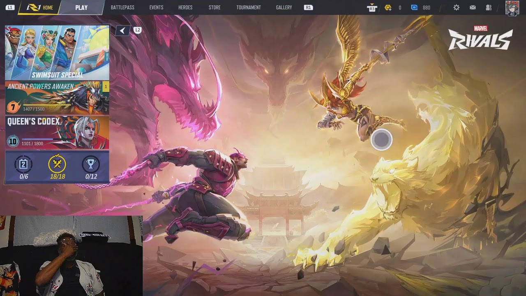Select the Play tab

tap(81, 7)
